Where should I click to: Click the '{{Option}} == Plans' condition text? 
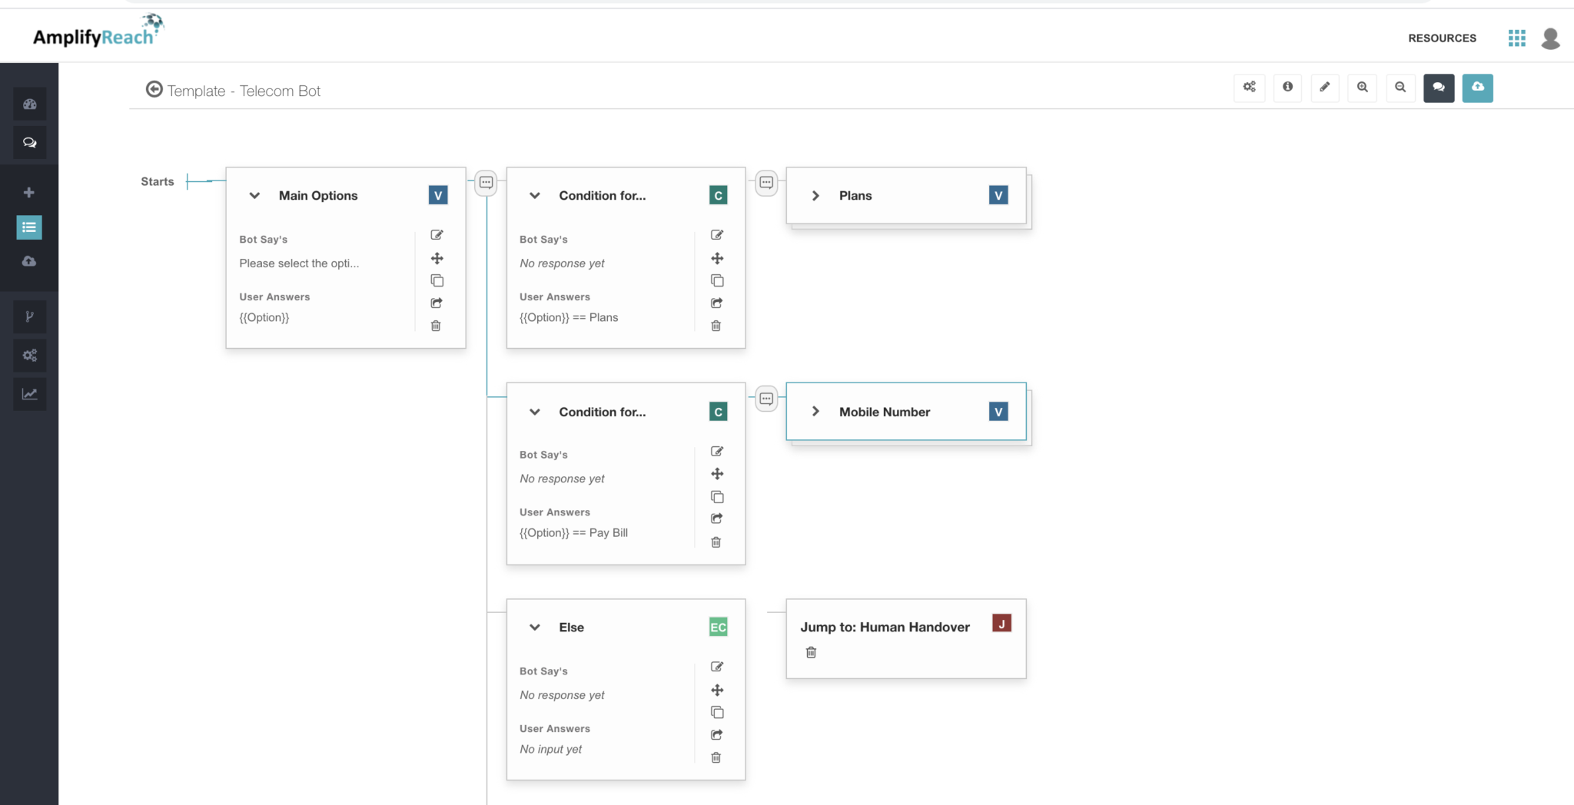tap(569, 317)
